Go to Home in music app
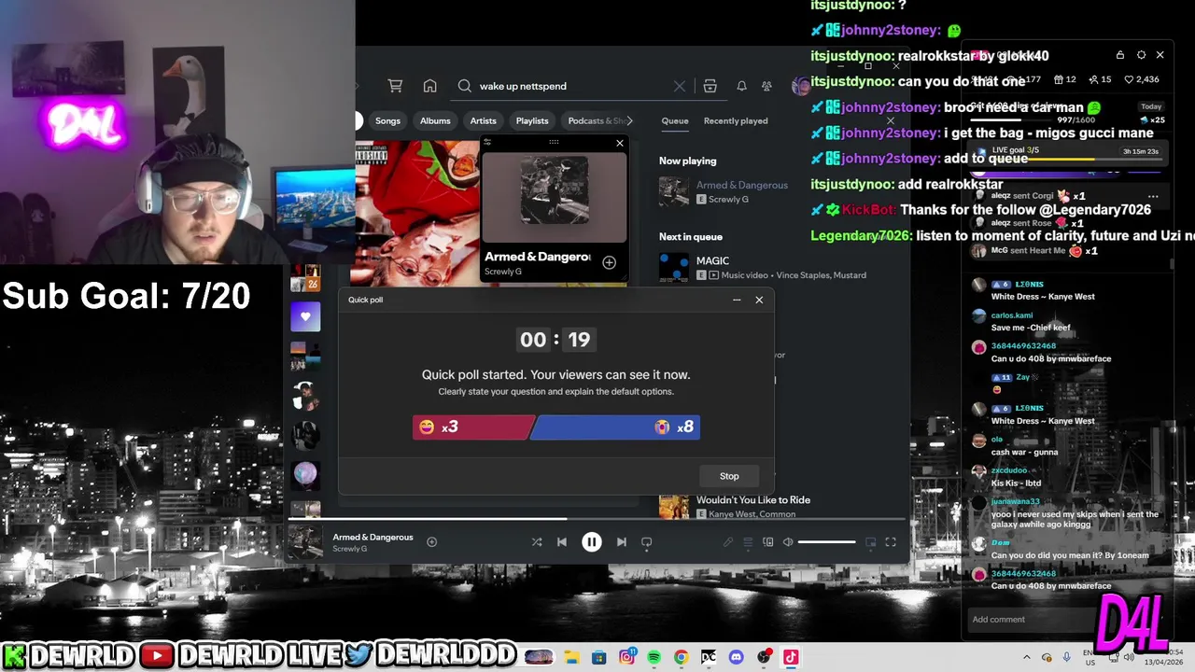Viewport: 1195px width, 672px height. 429,86
